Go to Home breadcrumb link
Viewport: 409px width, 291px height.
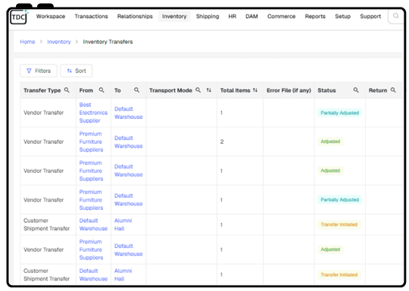click(27, 42)
